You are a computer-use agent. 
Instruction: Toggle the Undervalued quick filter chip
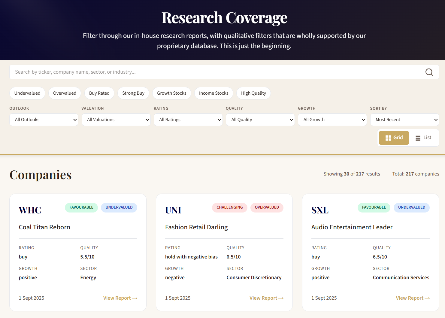pyautogui.click(x=27, y=93)
